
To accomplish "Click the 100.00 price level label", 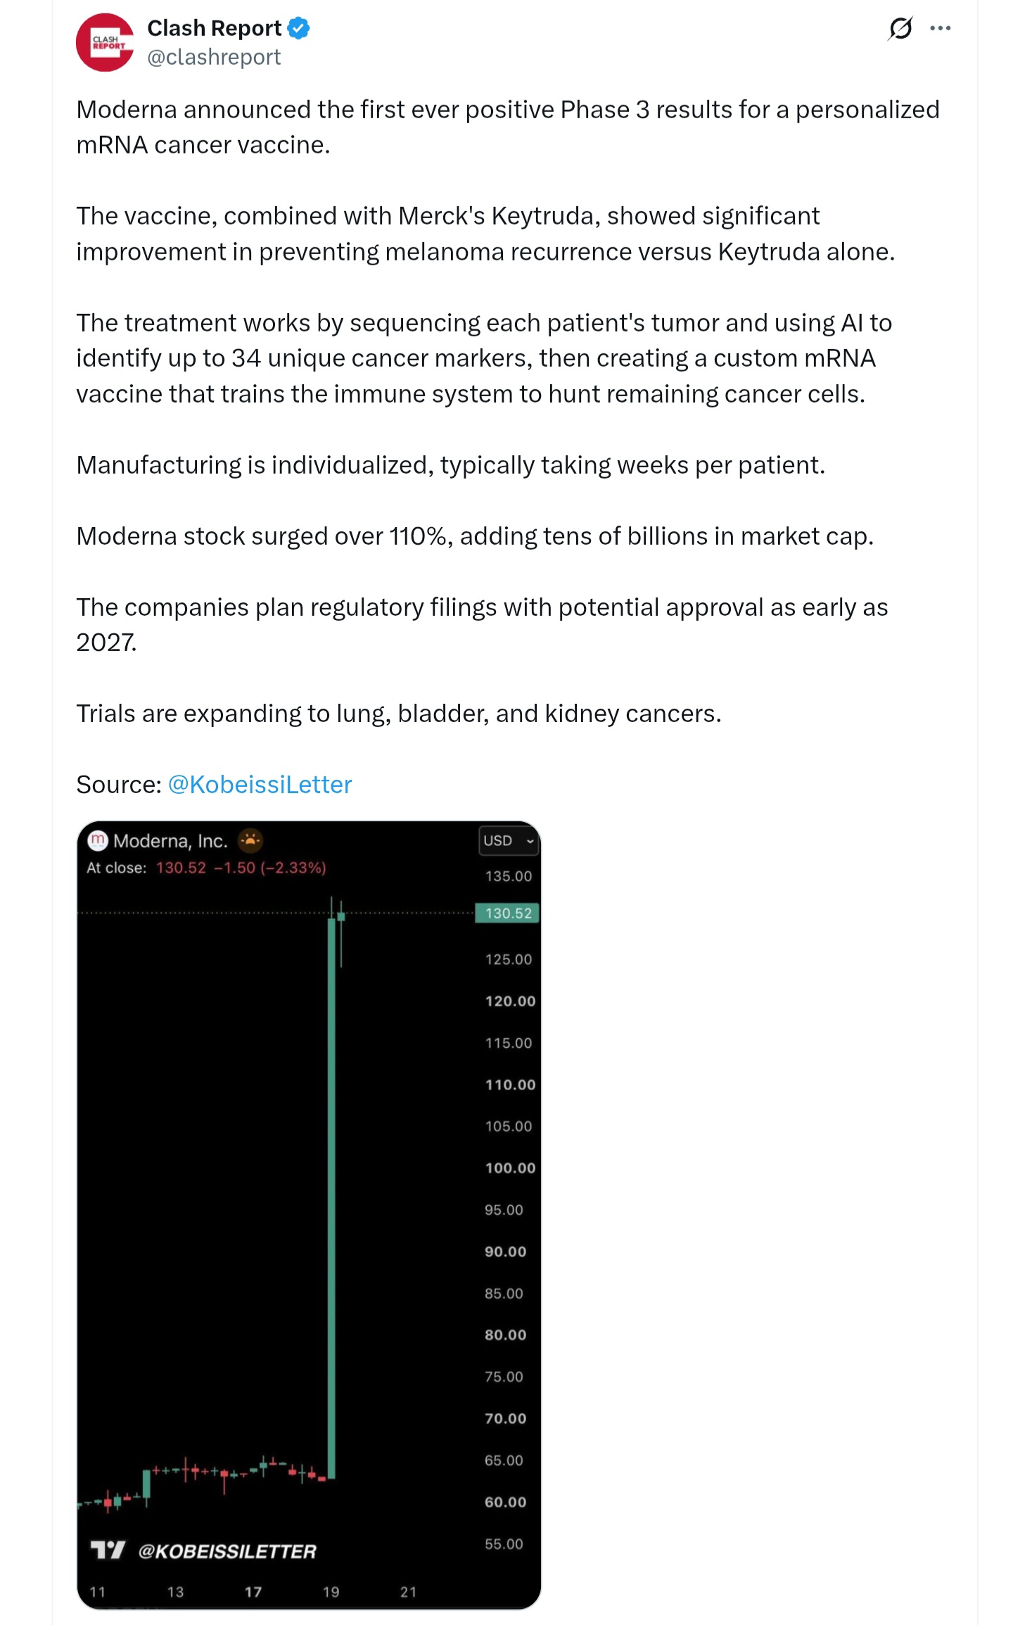I will pos(510,1168).
